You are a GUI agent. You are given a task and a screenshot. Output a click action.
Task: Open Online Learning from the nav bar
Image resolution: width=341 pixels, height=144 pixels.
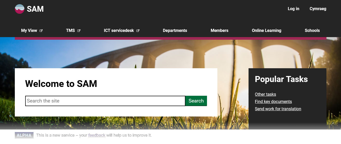tap(266, 30)
